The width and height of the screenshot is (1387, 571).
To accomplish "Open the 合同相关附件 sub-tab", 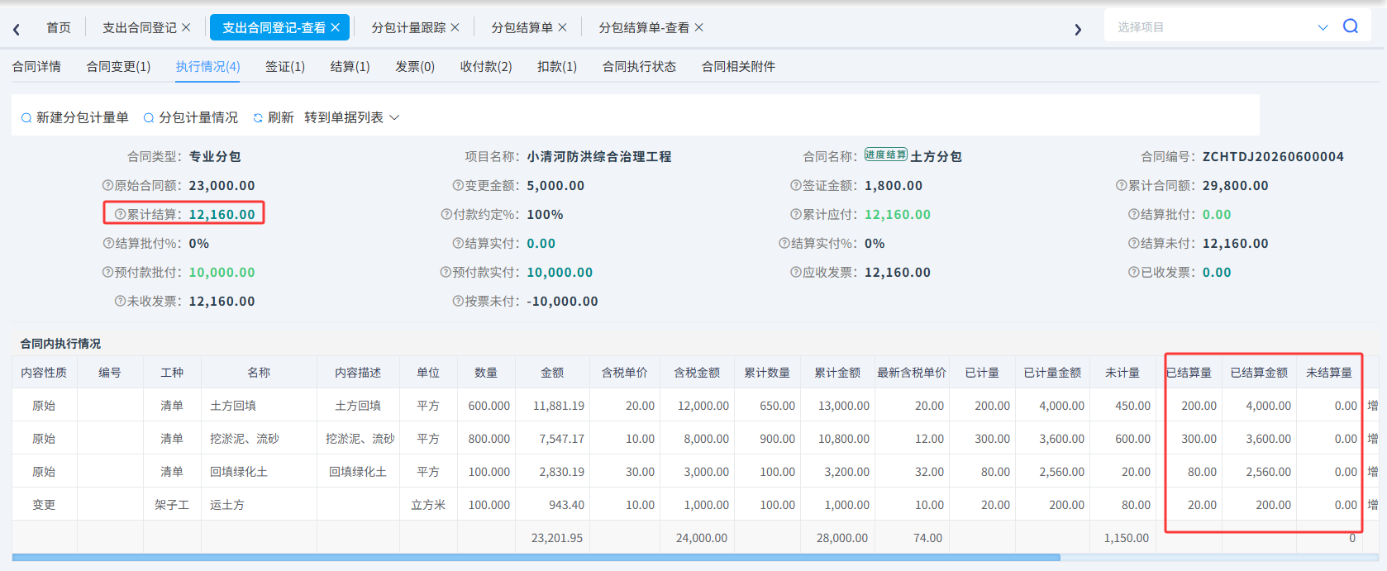I will coord(738,67).
